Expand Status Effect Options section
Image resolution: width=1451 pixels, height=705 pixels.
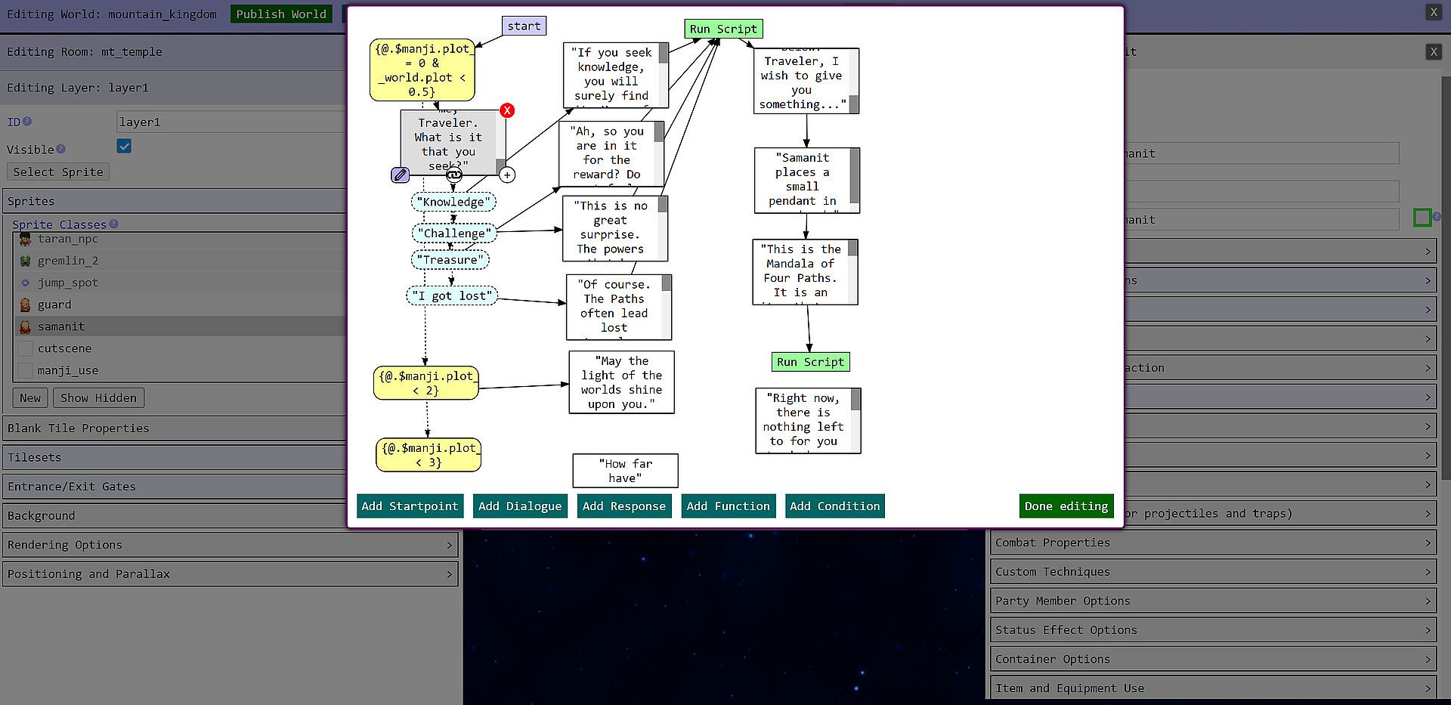(1213, 630)
